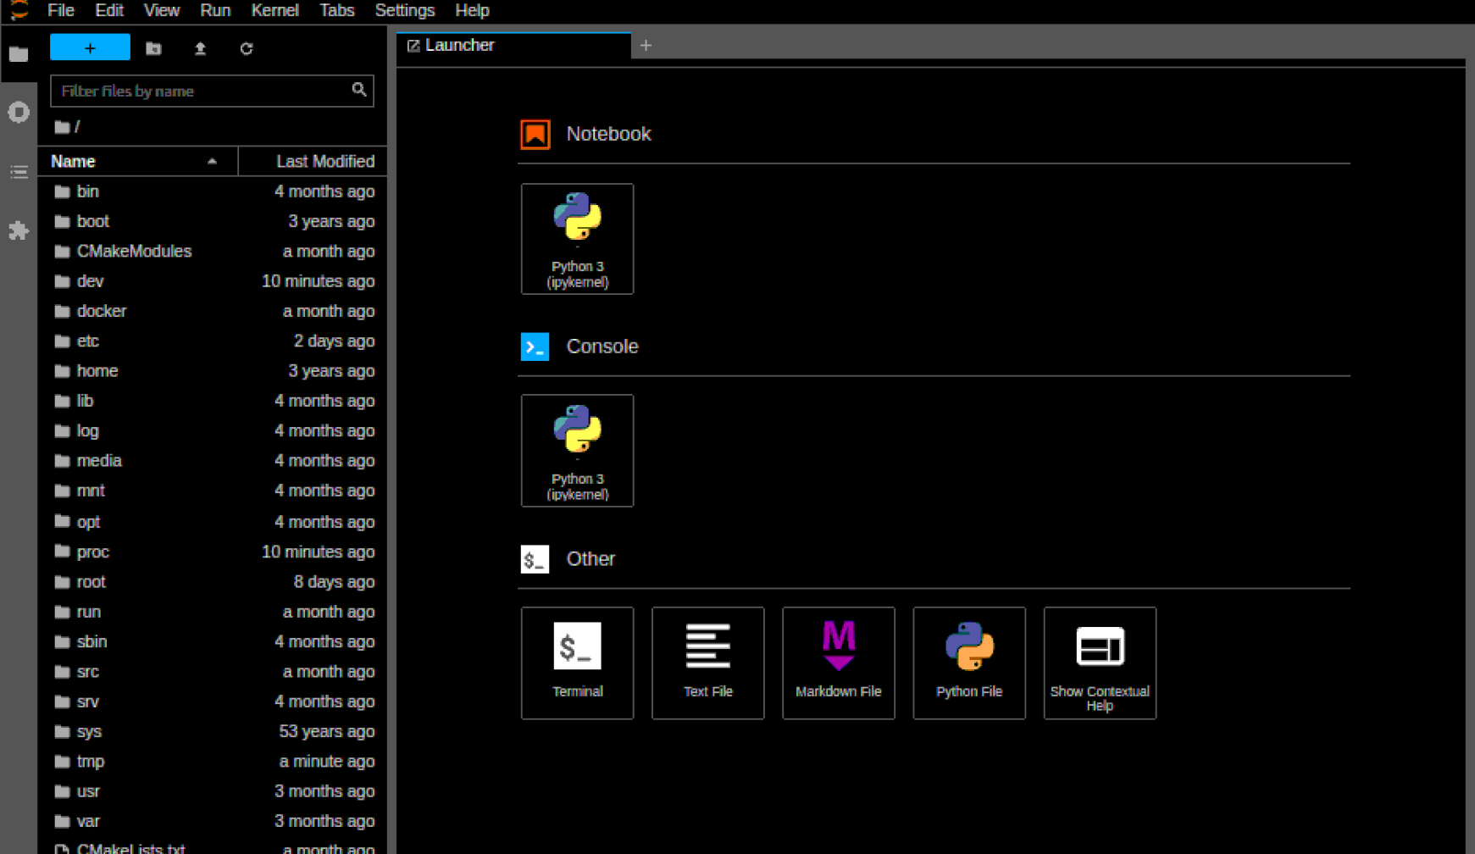Open the Tabs menu

336,10
